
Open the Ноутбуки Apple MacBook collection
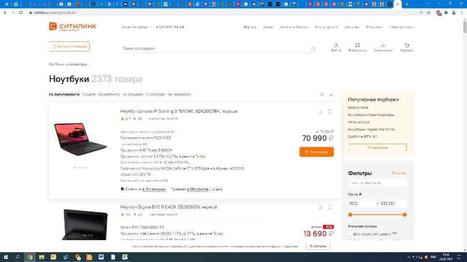point(371,130)
